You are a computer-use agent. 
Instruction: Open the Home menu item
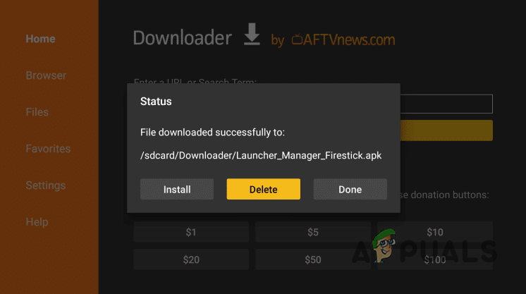(41, 39)
